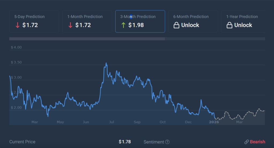The height and width of the screenshot is (148, 274).
Task: Click the $1.98 three-month predicted price
Action: [x=136, y=25]
